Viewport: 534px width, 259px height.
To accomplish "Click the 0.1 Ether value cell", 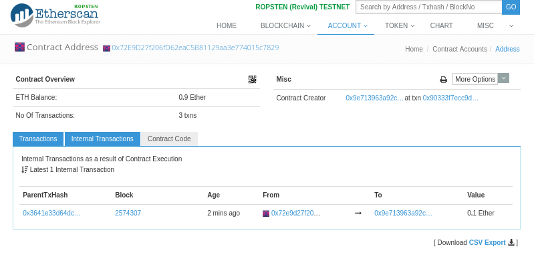I will [x=481, y=213].
